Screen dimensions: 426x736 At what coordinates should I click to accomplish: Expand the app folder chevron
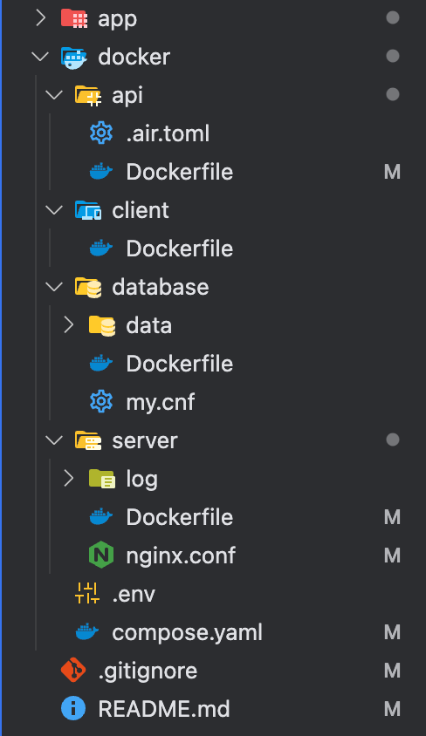[41, 17]
